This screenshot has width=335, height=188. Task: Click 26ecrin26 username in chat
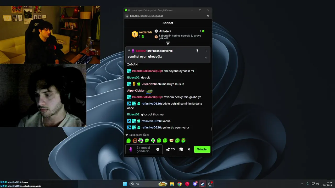pyautogui.click(x=149, y=84)
